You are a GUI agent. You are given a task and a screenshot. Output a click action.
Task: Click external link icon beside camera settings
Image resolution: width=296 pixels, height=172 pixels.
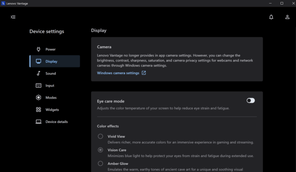(144, 73)
